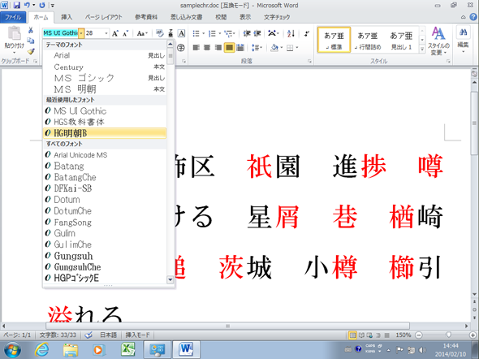Open the borders dropdown arrow
479x359 pixels.
click(x=297, y=48)
